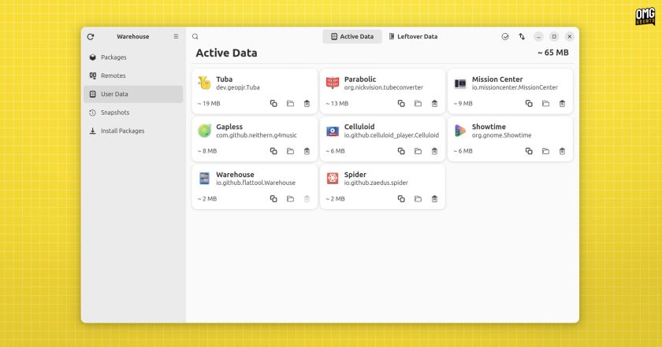Copy Parabolic data path

coord(401,103)
